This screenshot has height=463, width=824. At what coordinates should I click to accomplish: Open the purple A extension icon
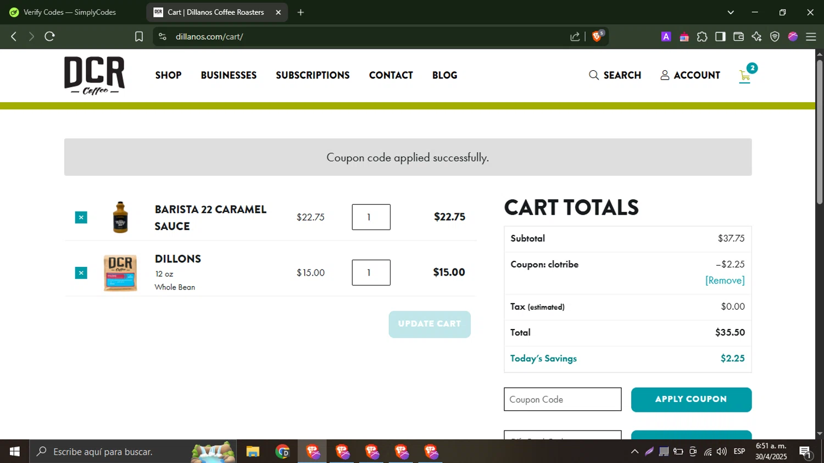pyautogui.click(x=666, y=37)
